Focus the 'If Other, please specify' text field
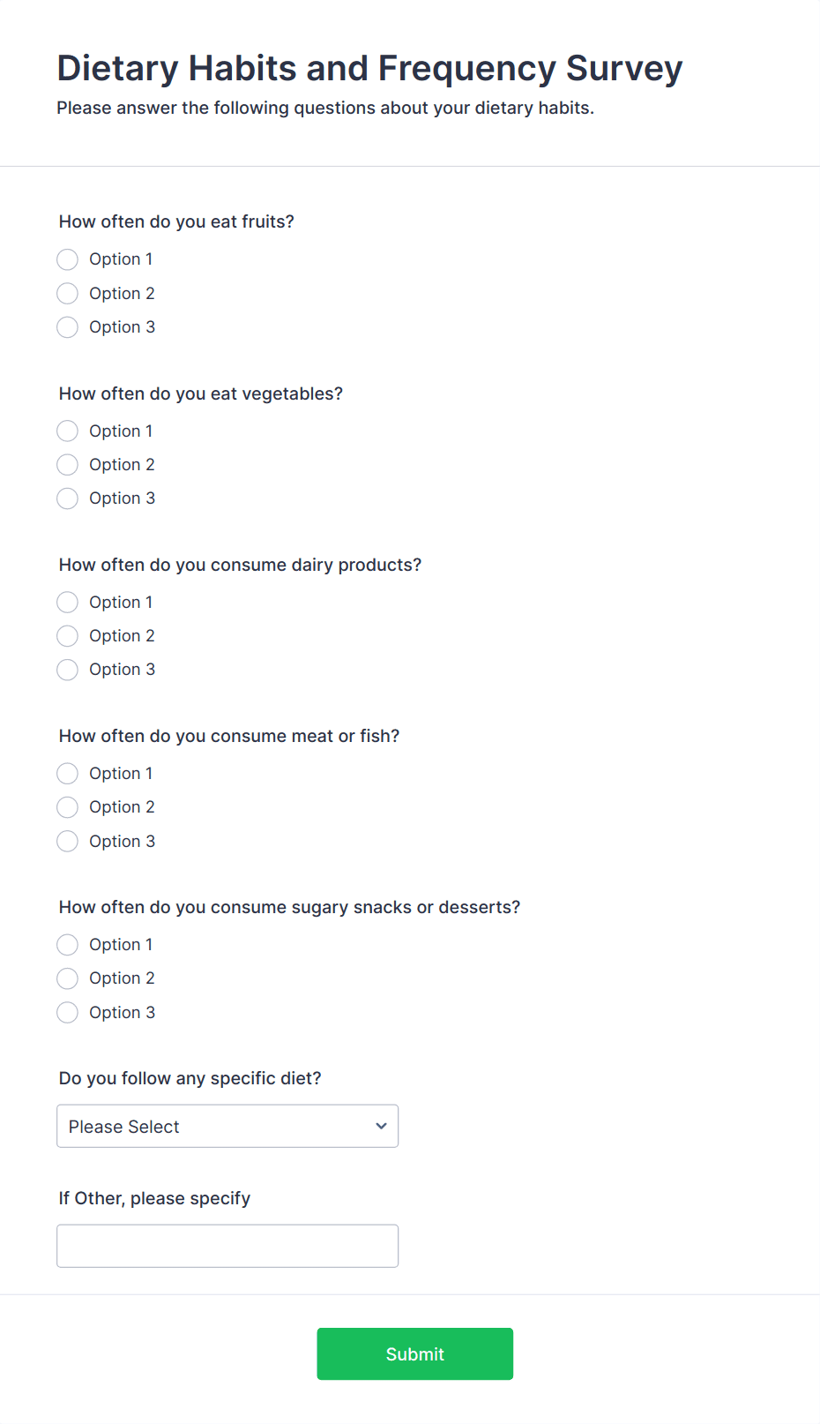This screenshot has height=1424, width=820. [x=227, y=1246]
